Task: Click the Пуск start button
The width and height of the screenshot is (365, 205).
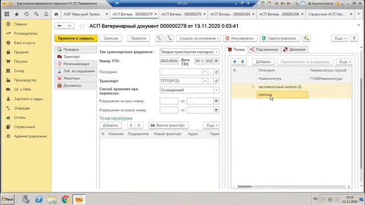Action: (7, 199)
